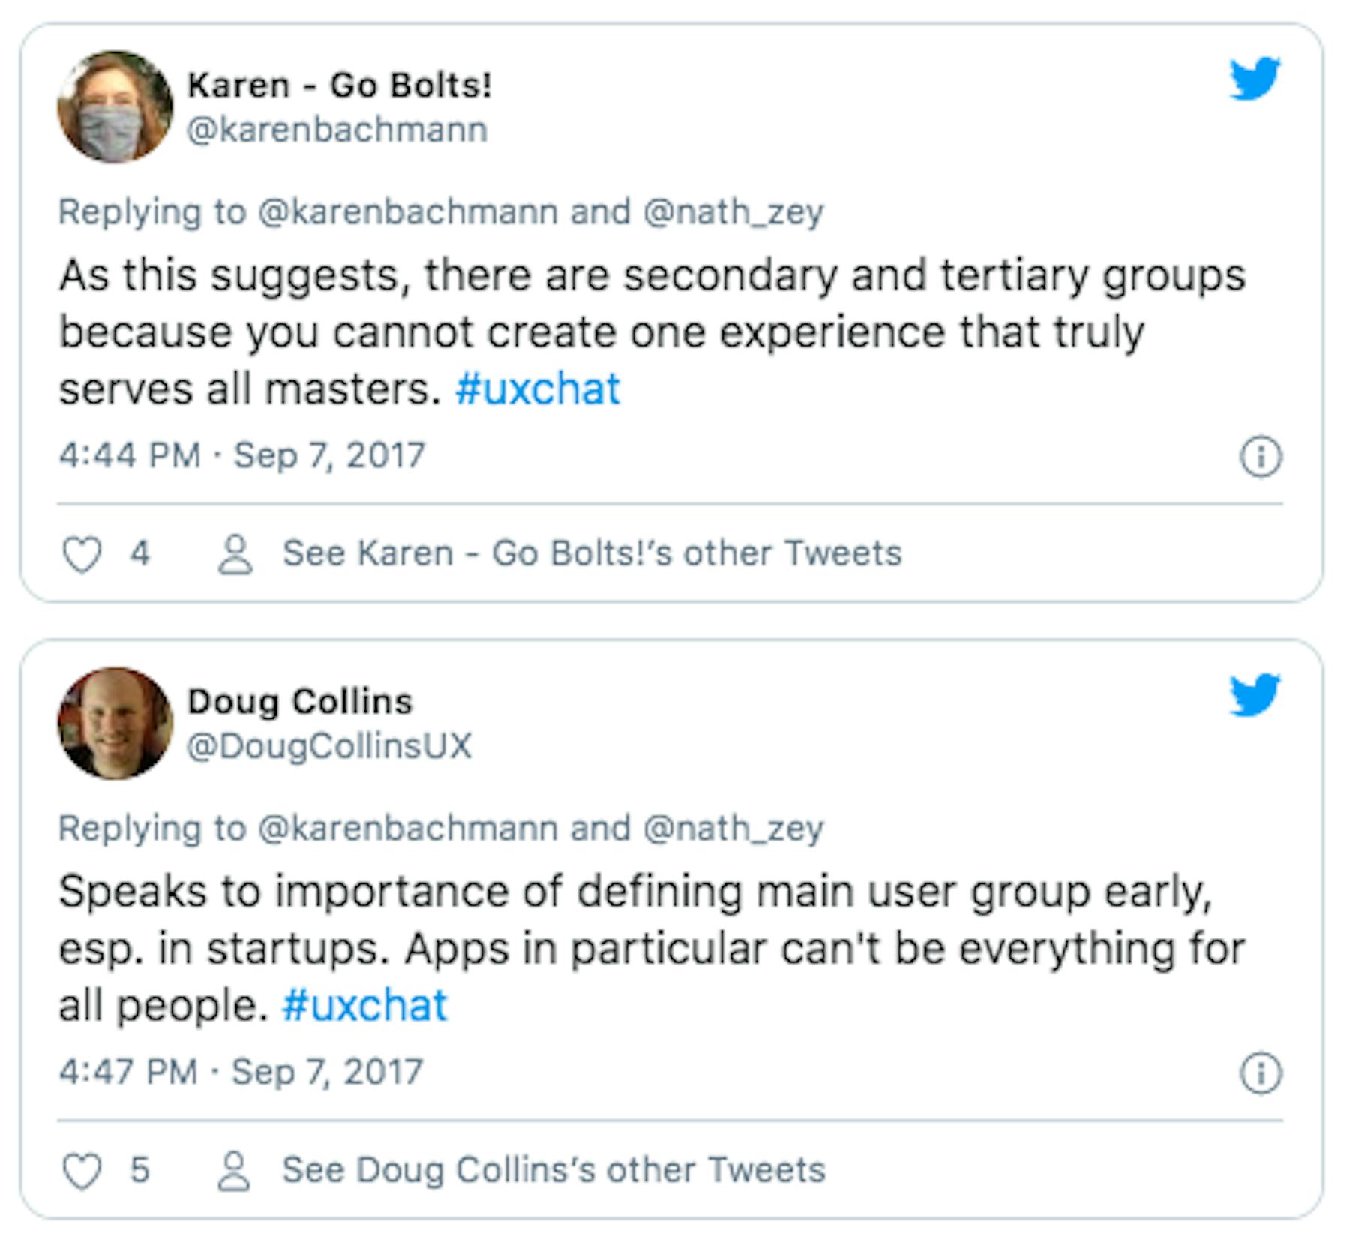Click the Twitter bird icon on Doug Collins's tweet
The image size is (1350, 1239).
pos(1255,694)
